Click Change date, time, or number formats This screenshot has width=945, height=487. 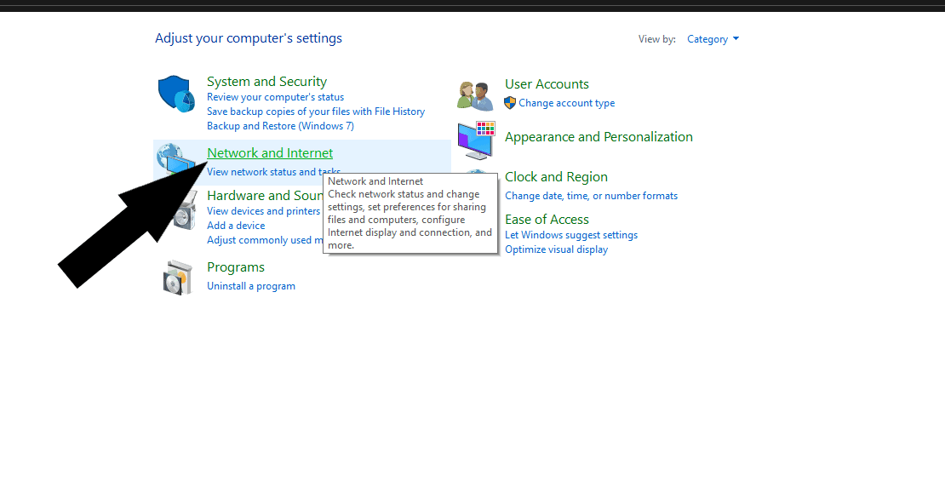pyautogui.click(x=591, y=196)
